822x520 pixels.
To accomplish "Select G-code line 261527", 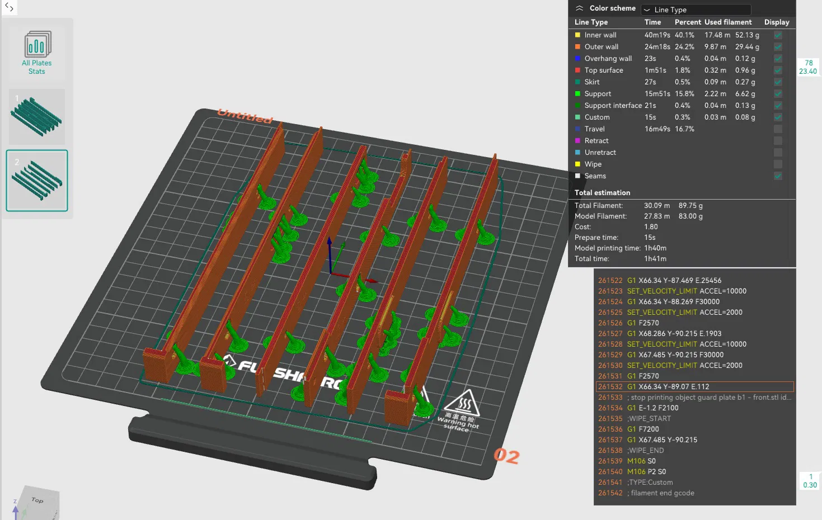I will click(x=695, y=334).
